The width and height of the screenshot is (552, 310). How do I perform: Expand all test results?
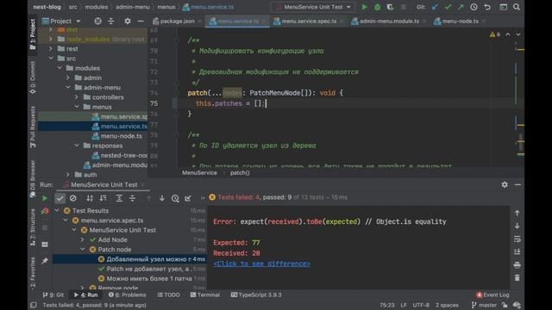119,198
